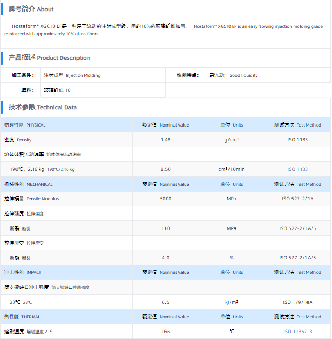
Task: Open the ISO 11357-3 test method link
Action: [x=297, y=332]
